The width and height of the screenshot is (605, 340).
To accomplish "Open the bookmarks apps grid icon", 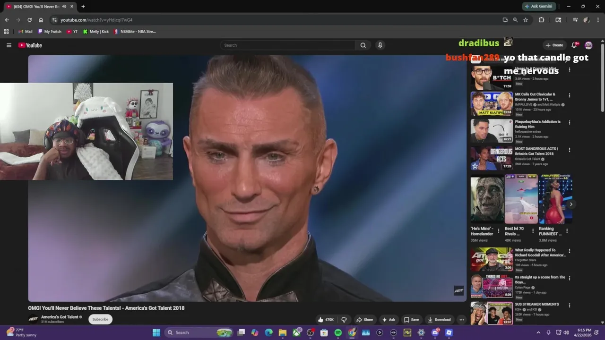I will click(x=6, y=32).
